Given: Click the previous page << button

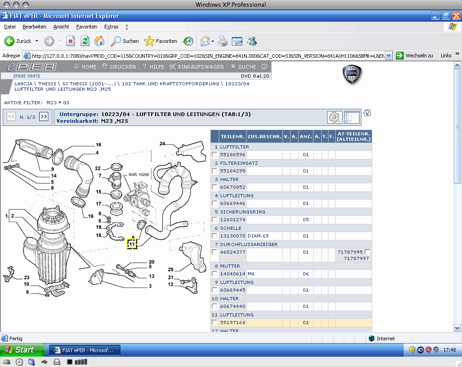Looking at the screenshot, I should (x=11, y=117).
